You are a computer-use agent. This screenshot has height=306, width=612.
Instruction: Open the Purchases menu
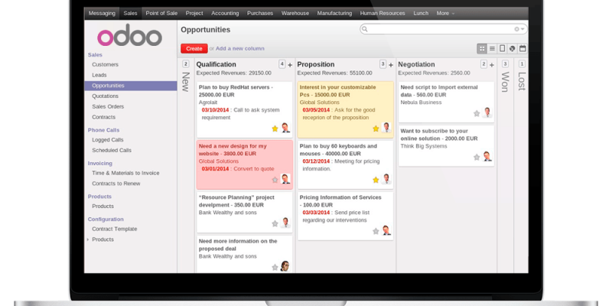pyautogui.click(x=260, y=13)
